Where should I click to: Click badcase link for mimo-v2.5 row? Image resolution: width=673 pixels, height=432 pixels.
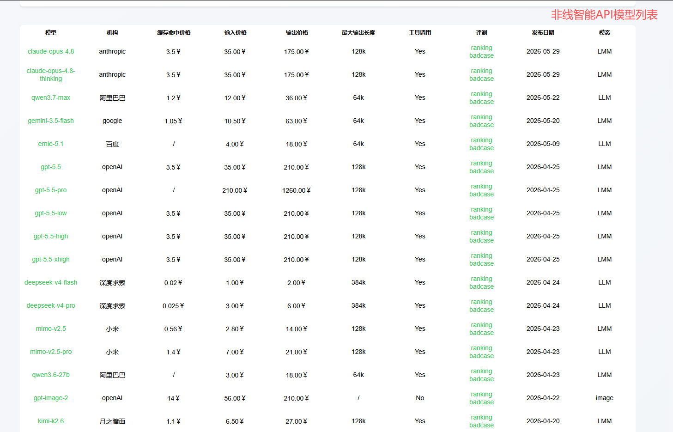(x=481, y=333)
